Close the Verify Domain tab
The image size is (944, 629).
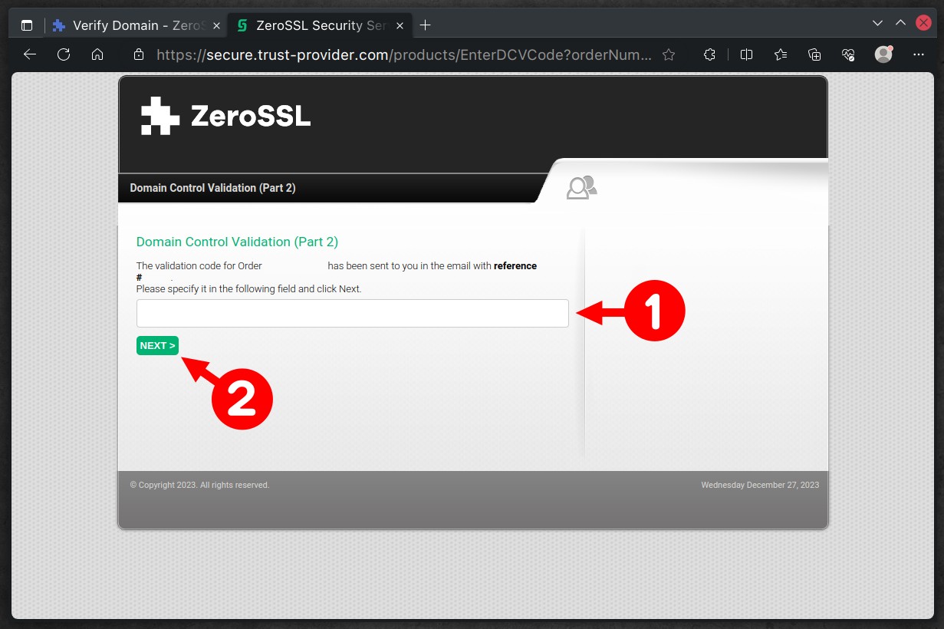[216, 25]
